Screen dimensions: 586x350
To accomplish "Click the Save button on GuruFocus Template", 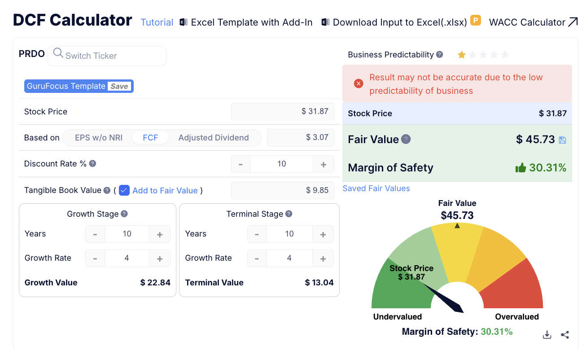I will pos(119,86).
